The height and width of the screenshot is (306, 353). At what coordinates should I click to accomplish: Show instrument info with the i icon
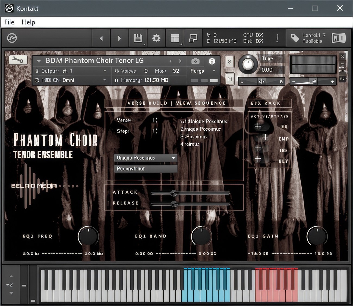coord(212,61)
